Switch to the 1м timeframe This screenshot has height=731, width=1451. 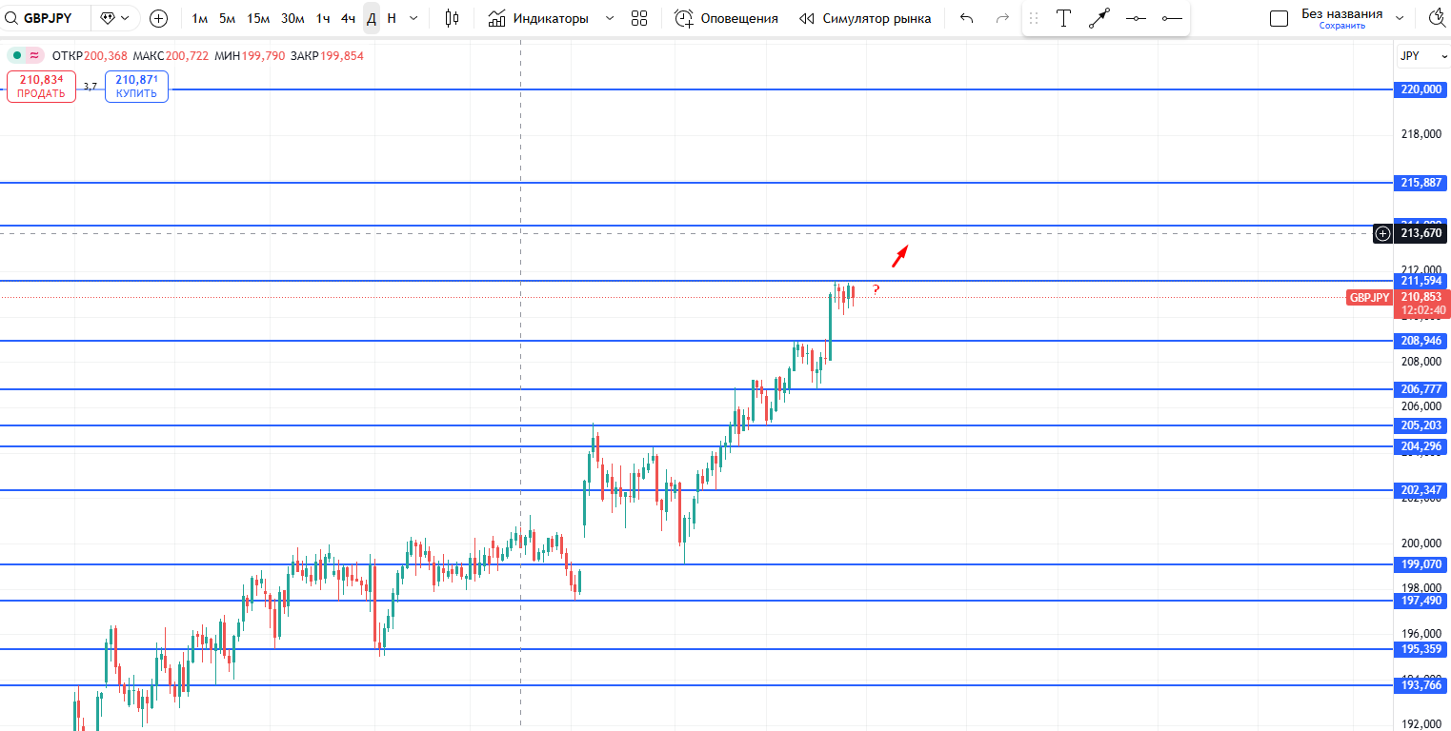199,18
